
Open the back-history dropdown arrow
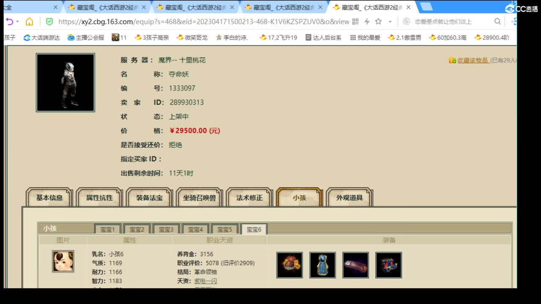[17, 22]
